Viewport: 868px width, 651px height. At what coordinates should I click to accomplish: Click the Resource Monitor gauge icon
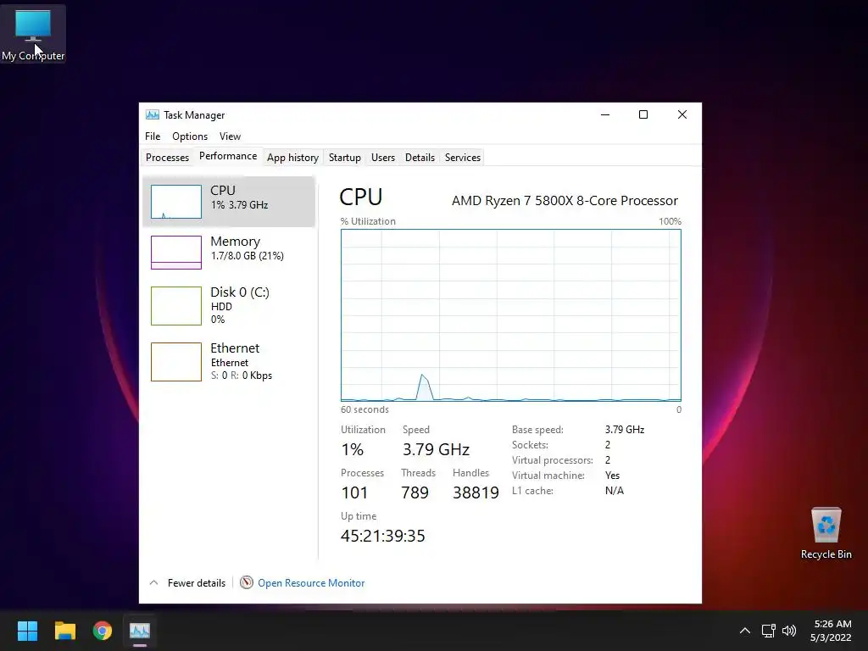click(x=247, y=582)
